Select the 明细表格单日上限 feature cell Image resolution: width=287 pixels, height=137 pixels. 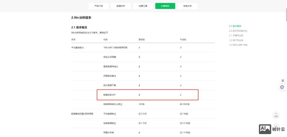(x=113, y=104)
